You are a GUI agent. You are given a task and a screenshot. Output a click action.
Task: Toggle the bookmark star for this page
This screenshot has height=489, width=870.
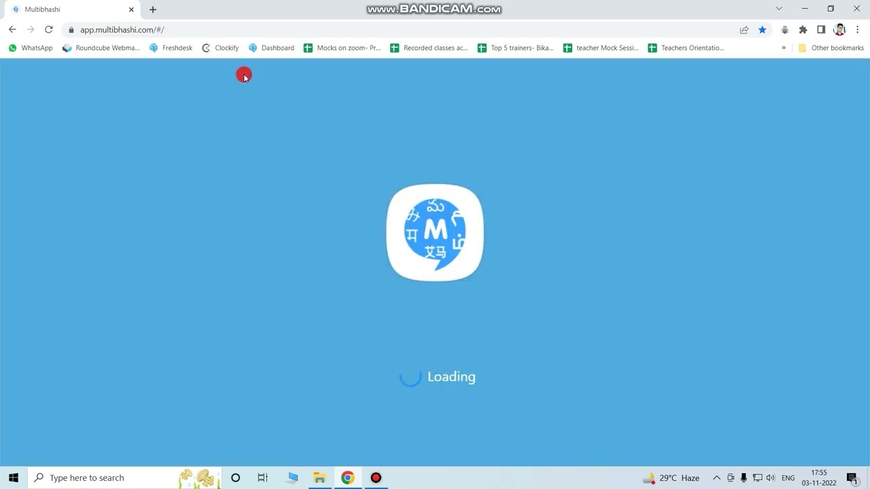tap(763, 30)
